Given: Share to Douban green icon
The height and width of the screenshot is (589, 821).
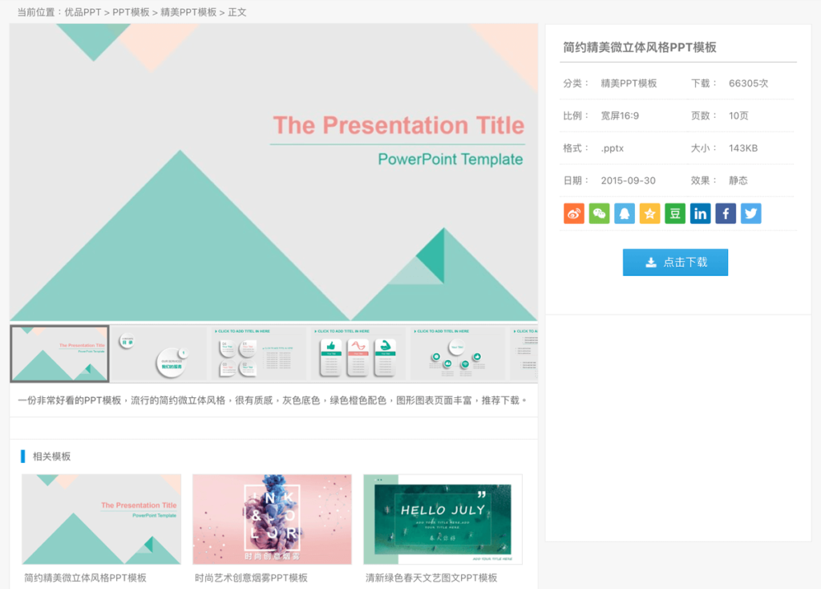Looking at the screenshot, I should click(x=675, y=213).
